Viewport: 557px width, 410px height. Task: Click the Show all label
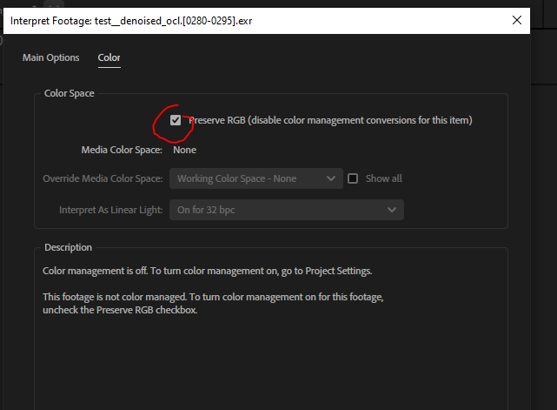[383, 178]
